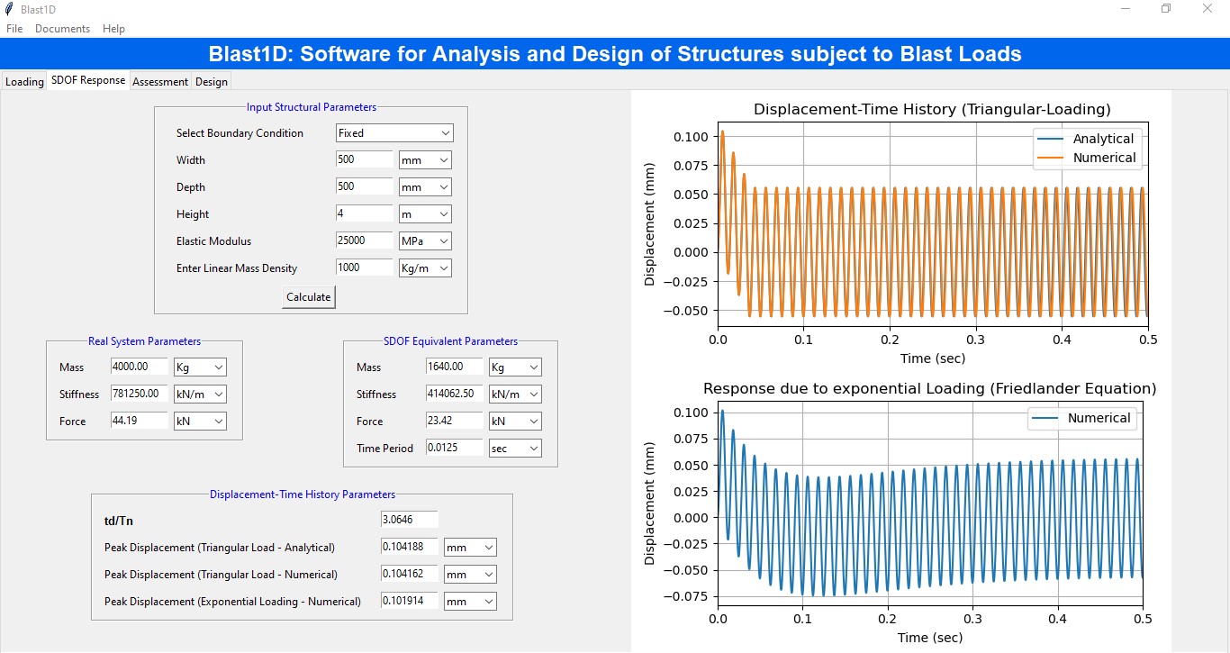
Task: Open the Time Period unit dropdown
Action: point(515,449)
